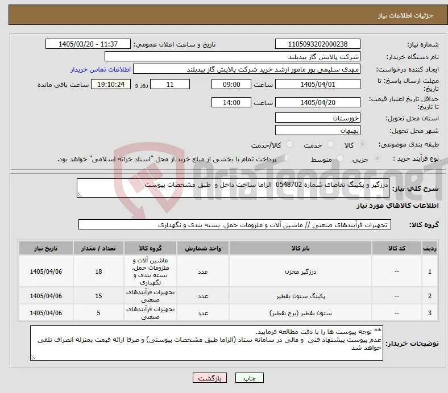Screen dimensions: 448x393
Task: Click quantity 18 in row 1
Action: tap(98, 271)
